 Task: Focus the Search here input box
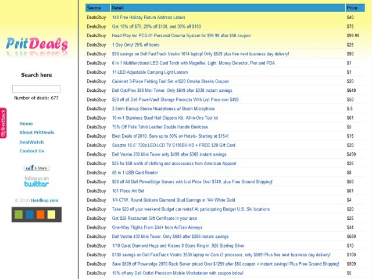coord(36,89)
